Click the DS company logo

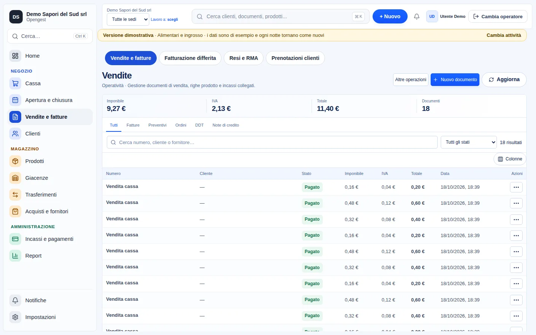(16, 17)
